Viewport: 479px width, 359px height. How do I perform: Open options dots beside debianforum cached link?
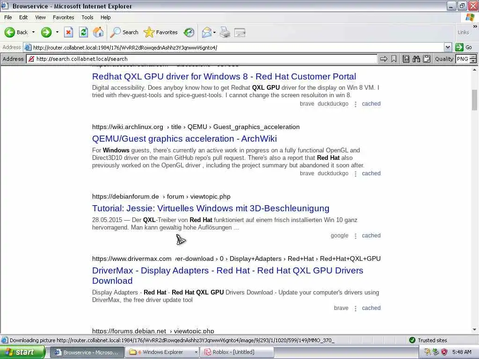[x=356, y=236]
